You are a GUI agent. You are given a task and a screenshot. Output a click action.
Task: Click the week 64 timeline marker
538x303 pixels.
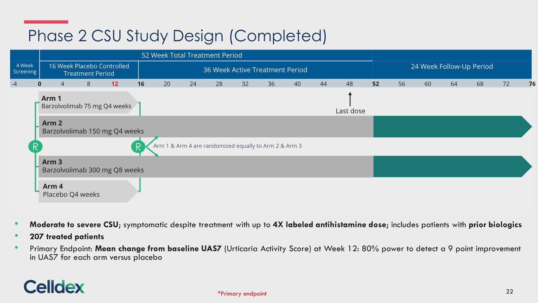(454, 84)
